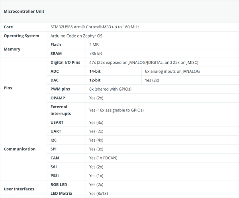
Task: Click the LED Matrix 8x13 value
Action: coord(98,194)
